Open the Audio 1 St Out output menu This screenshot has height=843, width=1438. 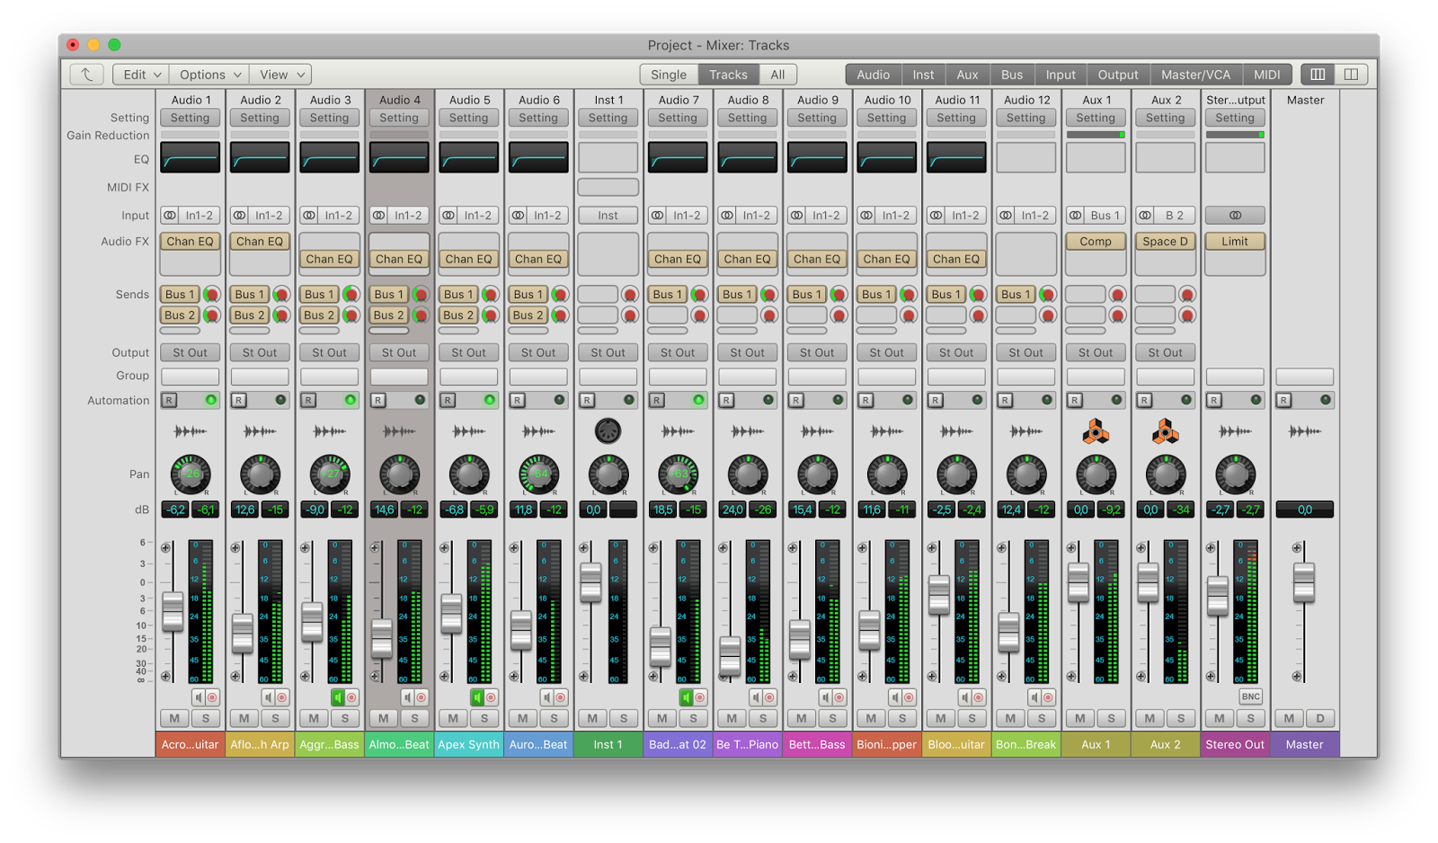[x=190, y=353]
